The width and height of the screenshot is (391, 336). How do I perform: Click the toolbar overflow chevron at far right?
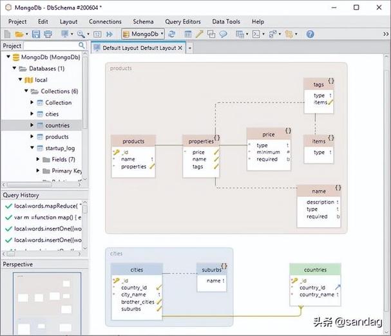[x=386, y=34]
